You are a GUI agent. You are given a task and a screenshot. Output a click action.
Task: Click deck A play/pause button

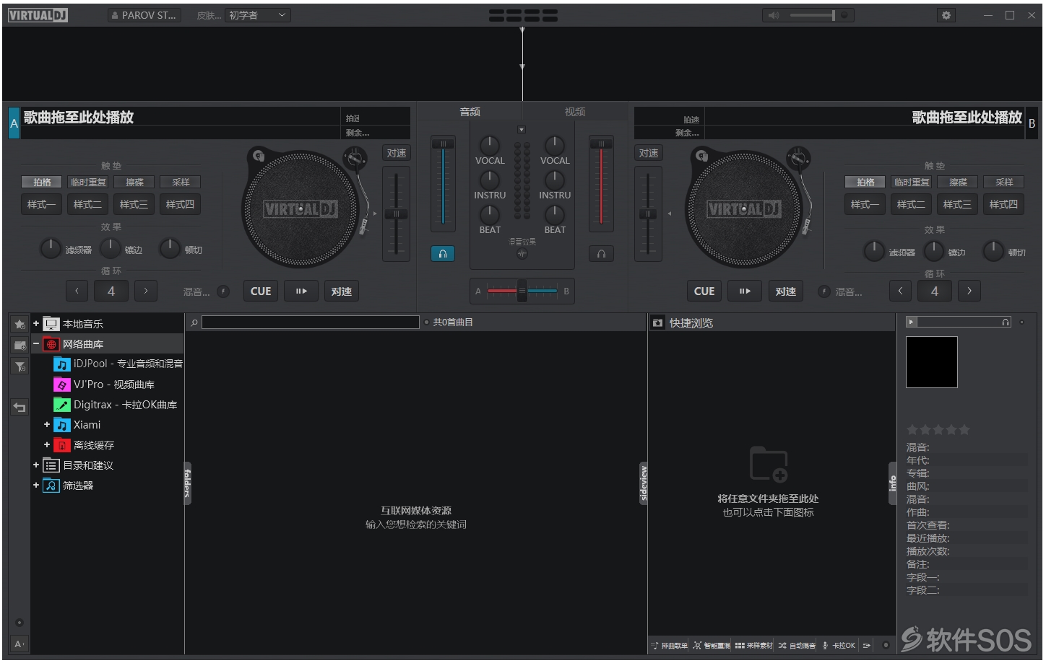click(301, 291)
